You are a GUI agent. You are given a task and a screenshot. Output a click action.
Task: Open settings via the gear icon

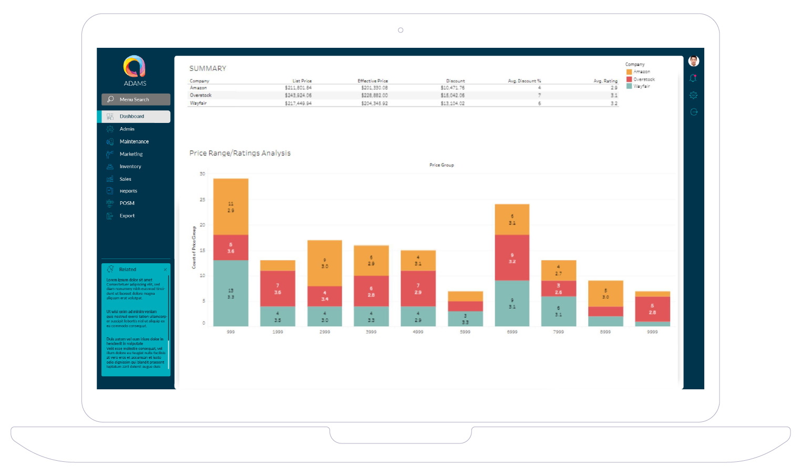(693, 95)
